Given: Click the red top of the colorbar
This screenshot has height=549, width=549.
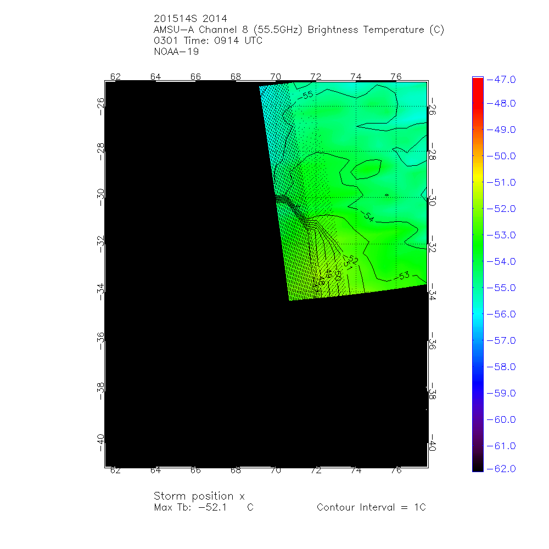Looking at the screenshot, I should [x=477, y=82].
